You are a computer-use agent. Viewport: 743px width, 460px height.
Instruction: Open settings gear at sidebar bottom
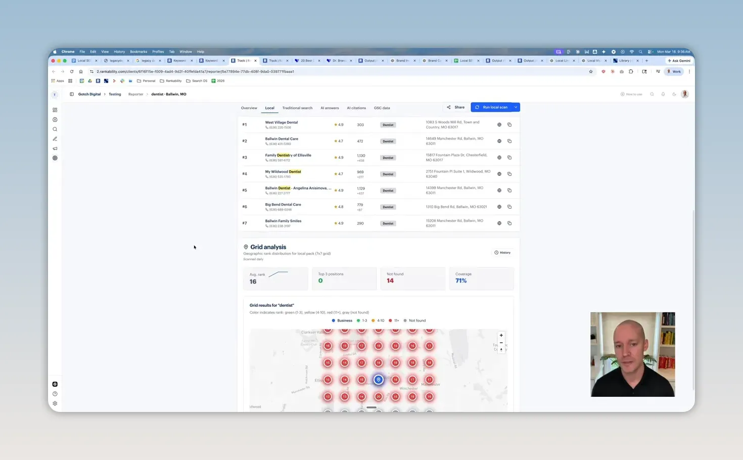click(x=55, y=403)
